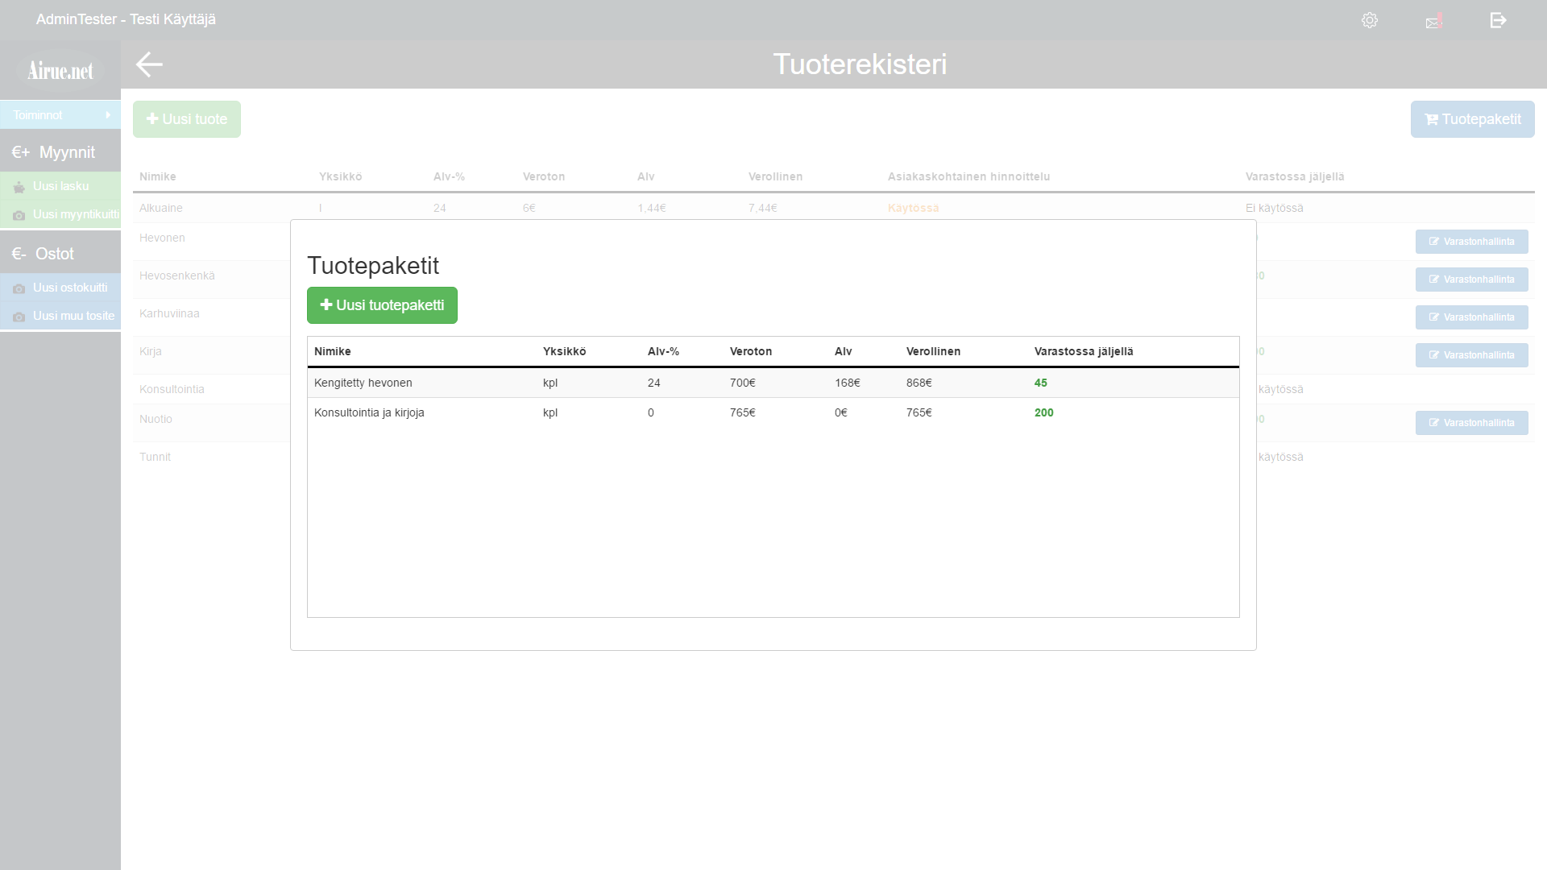This screenshot has width=1547, height=870.
Task: Select Uusi ostokuitti in sidebar
Action: [x=60, y=288]
